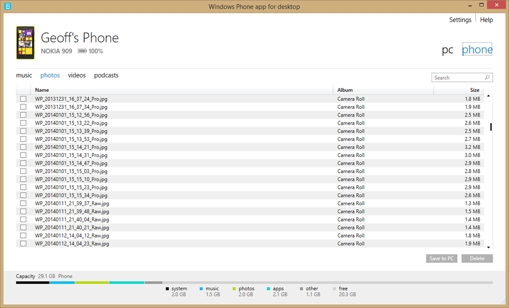The height and width of the screenshot is (308, 509).
Task: Open Settings
Action: click(460, 20)
